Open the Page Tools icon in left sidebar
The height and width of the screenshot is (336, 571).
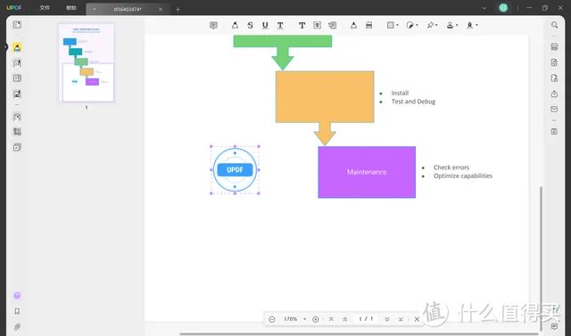click(x=17, y=147)
